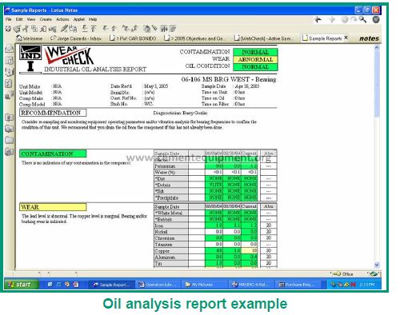Open MAXIMO taskbar window button
The width and height of the screenshot is (400, 315).
pos(251,285)
